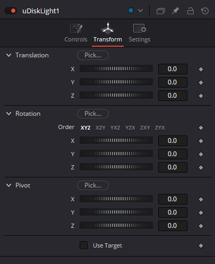This screenshot has height=264, width=215.
Task: Click the Translation X value field
Action: (173, 69)
